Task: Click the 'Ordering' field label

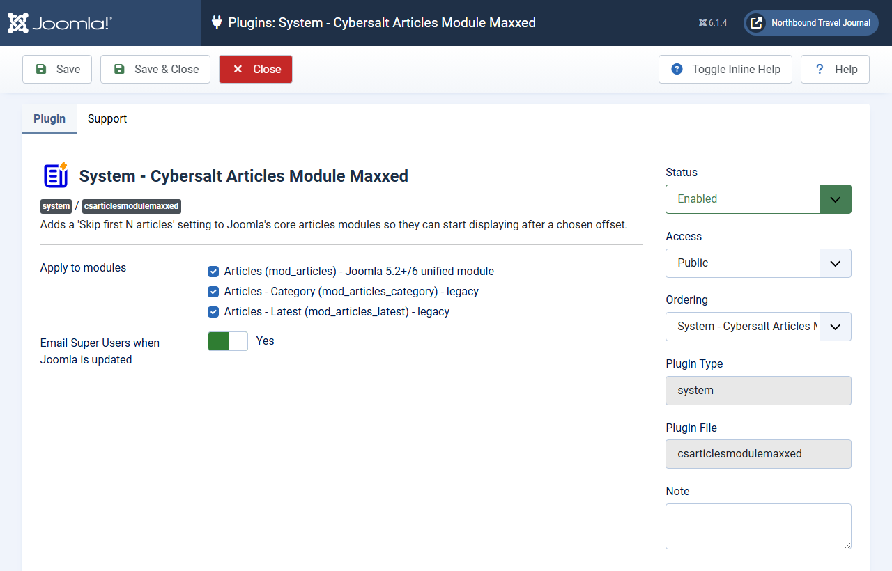Action: pyautogui.click(x=686, y=300)
